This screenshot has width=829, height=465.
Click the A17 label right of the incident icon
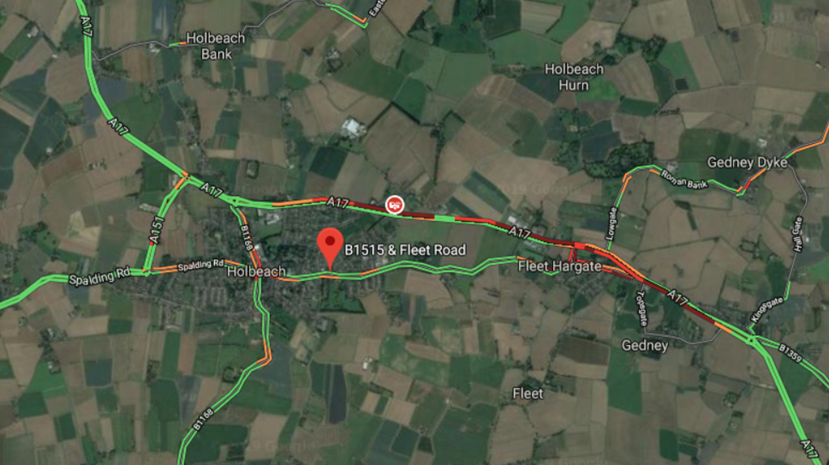520,232
